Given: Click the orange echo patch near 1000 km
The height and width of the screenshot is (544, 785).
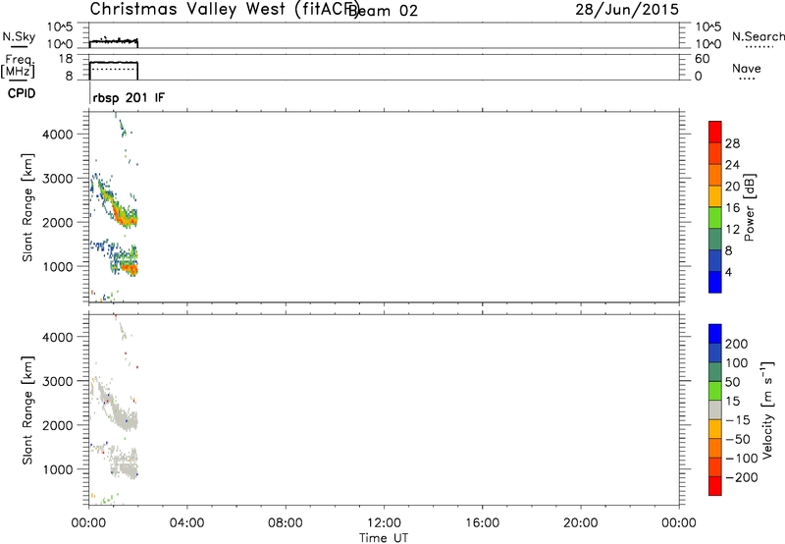Looking at the screenshot, I should pyautogui.click(x=131, y=269).
